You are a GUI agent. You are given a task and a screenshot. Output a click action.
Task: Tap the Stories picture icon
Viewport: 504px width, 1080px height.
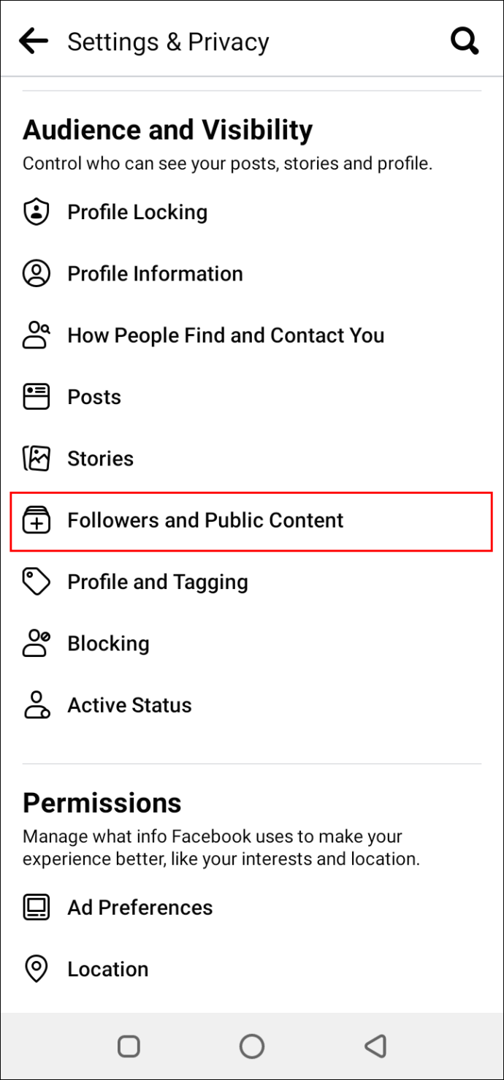click(37, 459)
